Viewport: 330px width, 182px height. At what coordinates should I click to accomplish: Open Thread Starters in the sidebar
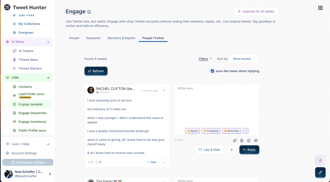(x=30, y=68)
